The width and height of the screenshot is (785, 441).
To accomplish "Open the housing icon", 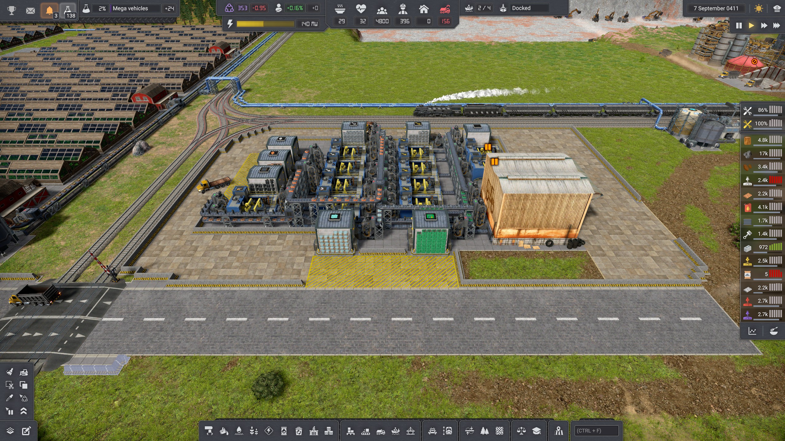I will pyautogui.click(x=424, y=9).
